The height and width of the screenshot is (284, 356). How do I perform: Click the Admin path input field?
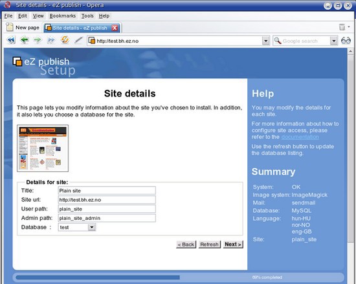point(107,218)
